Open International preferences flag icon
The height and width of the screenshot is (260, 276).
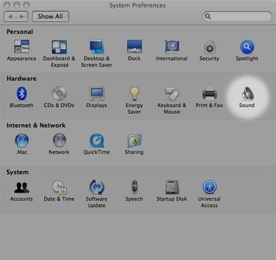click(x=172, y=47)
